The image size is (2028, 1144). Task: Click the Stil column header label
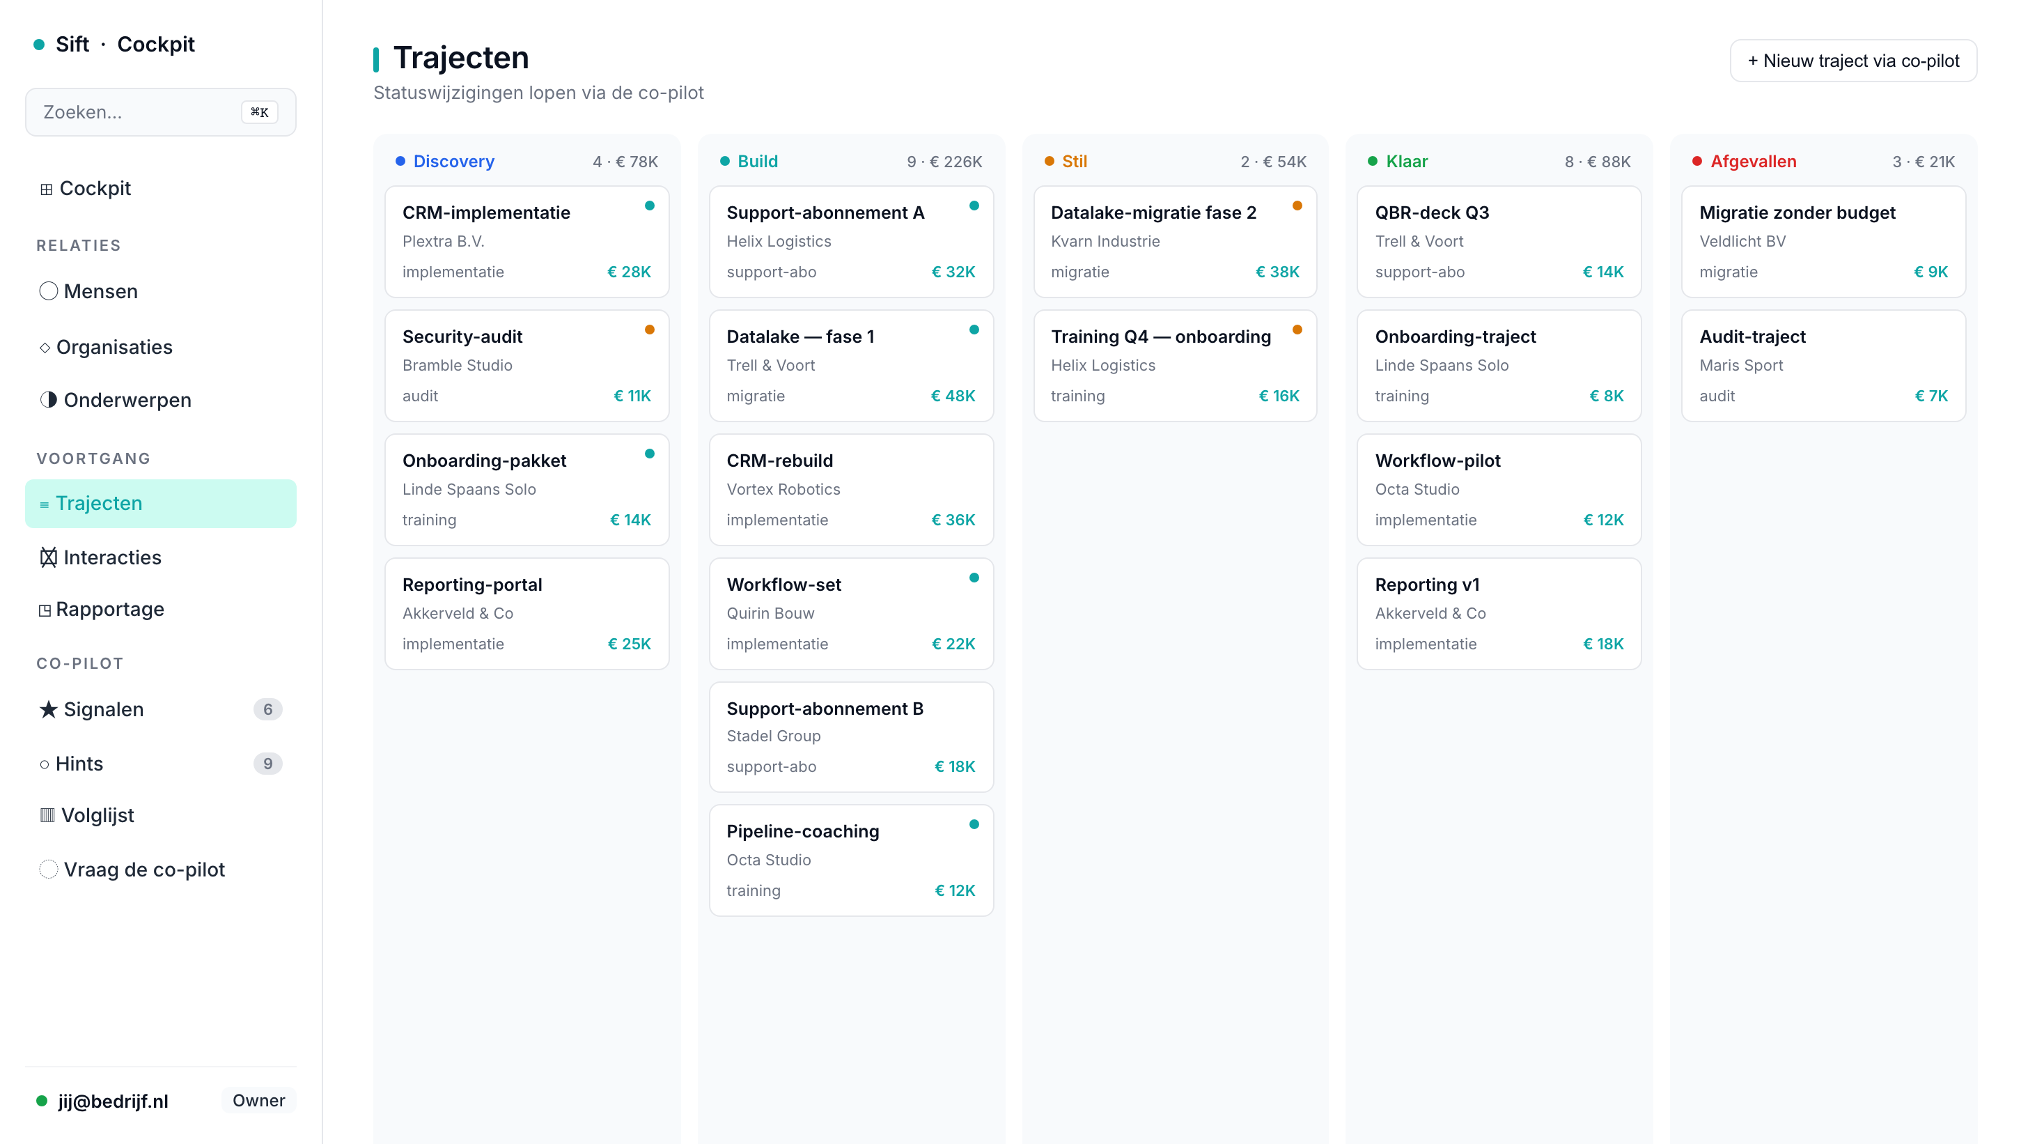pyautogui.click(x=1074, y=162)
